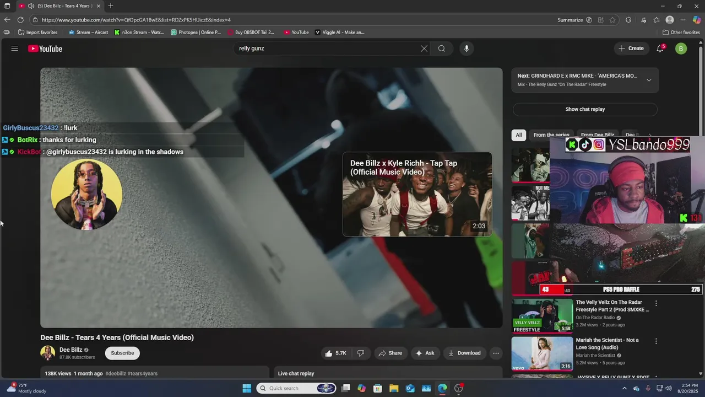The image size is (705, 397).
Task: Open 'Viggle AI' bookmark
Action: click(x=339, y=32)
